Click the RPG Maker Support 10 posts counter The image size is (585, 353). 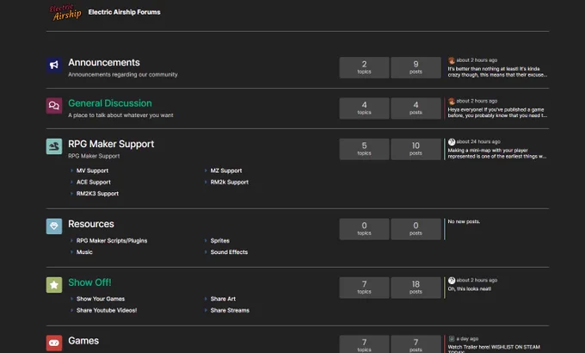click(x=416, y=149)
